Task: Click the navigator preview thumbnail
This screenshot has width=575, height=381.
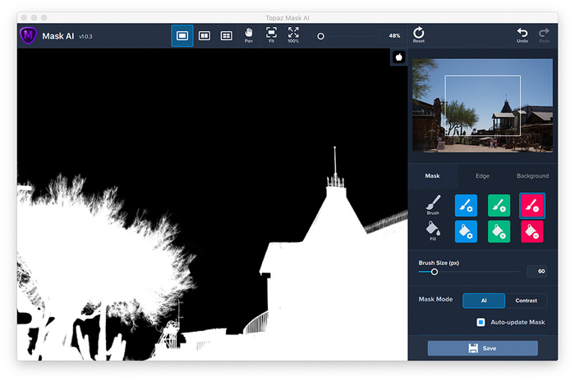Action: click(x=483, y=106)
